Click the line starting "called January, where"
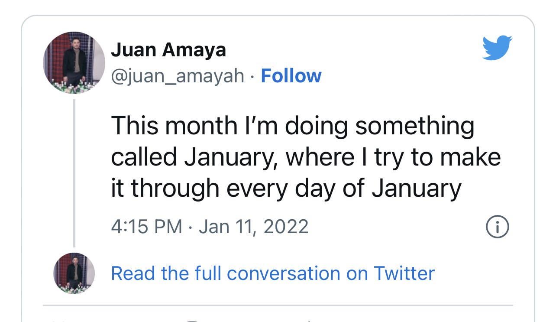 (306, 157)
